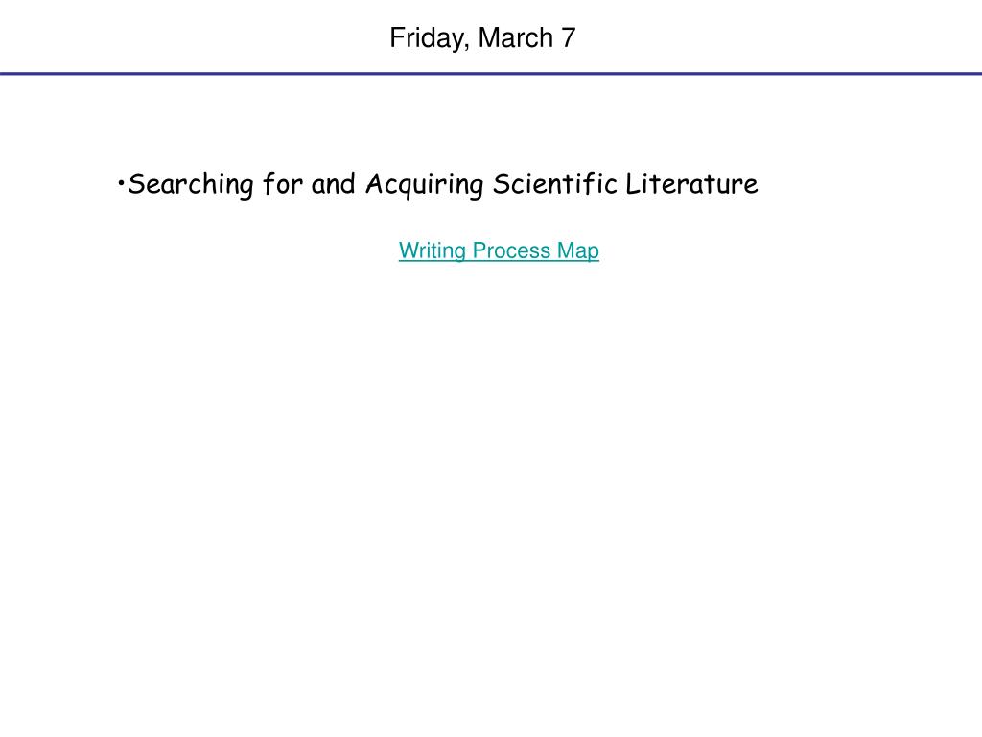Open the Writing Process Map link
Image resolution: width=982 pixels, height=737 pixels.
tap(499, 250)
